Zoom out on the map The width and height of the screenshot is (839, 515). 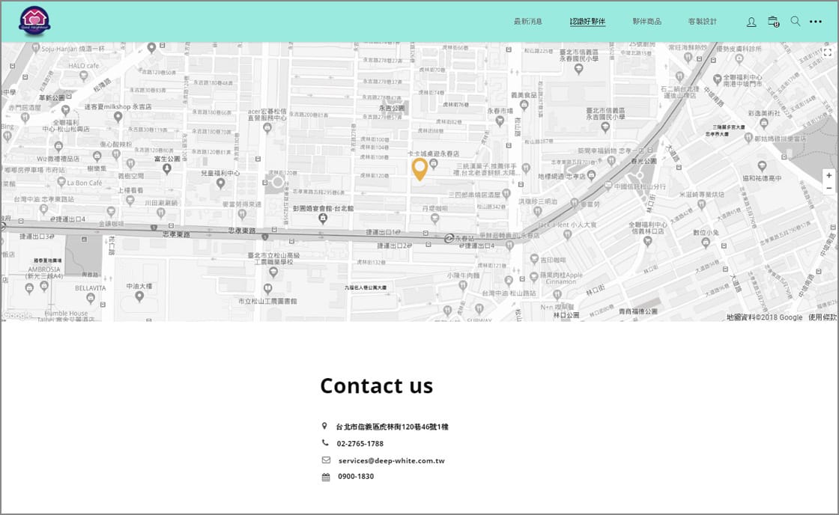(x=829, y=188)
